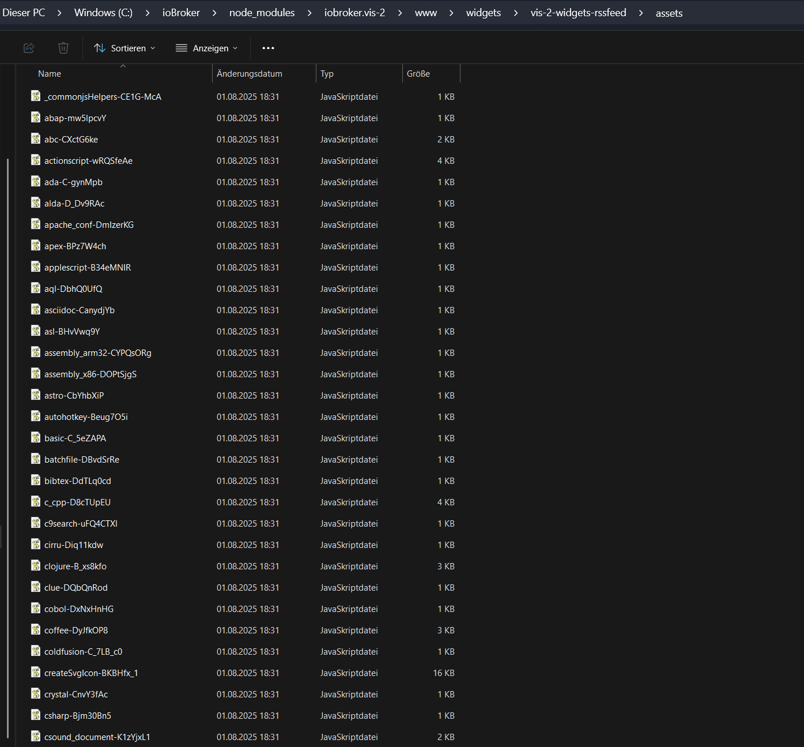Select the vis-2-widgets-rssfeed breadcrumb

(578, 13)
